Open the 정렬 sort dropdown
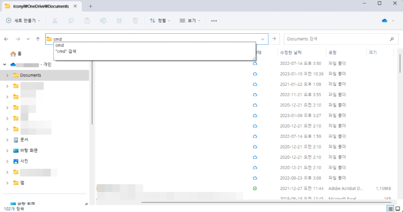Viewport: 403px width, 212px height. [x=160, y=21]
